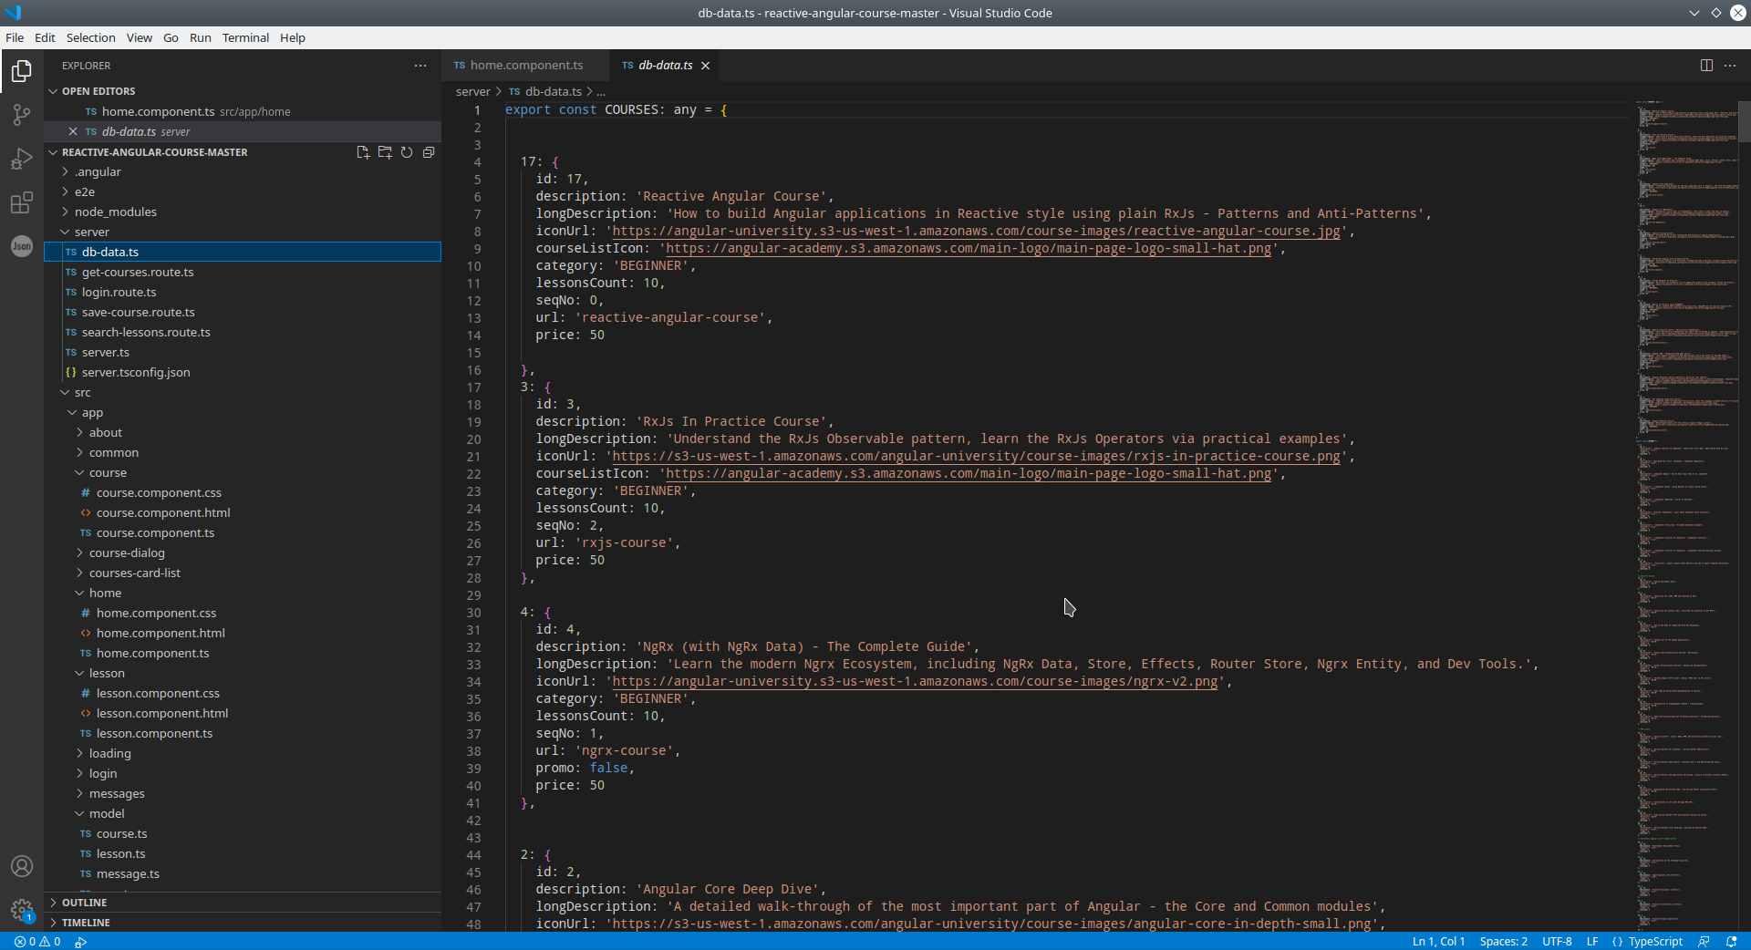1751x950 pixels.
Task: Expand the Outline panel
Action: click(243, 903)
